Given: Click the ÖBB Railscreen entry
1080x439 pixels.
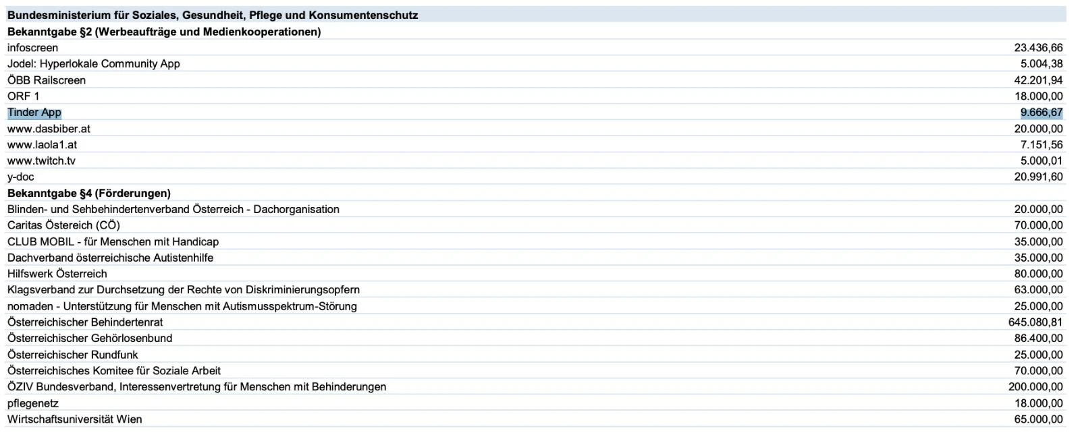Looking at the screenshot, I should pos(47,80).
